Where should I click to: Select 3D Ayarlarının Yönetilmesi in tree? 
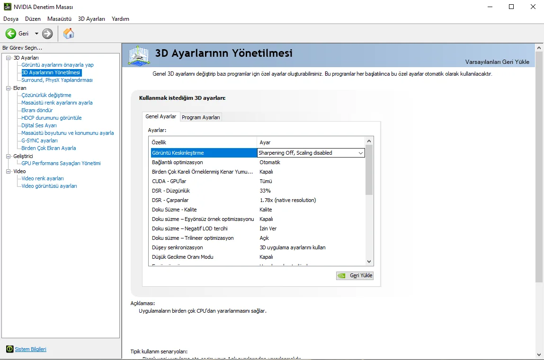pyautogui.click(x=51, y=72)
